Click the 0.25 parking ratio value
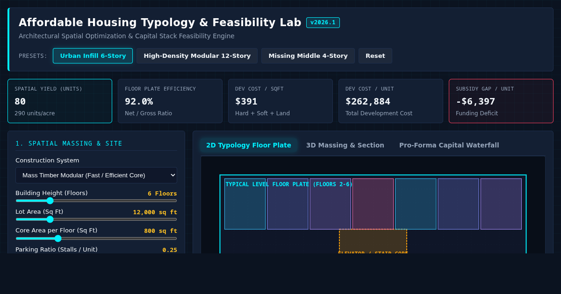 170,250
